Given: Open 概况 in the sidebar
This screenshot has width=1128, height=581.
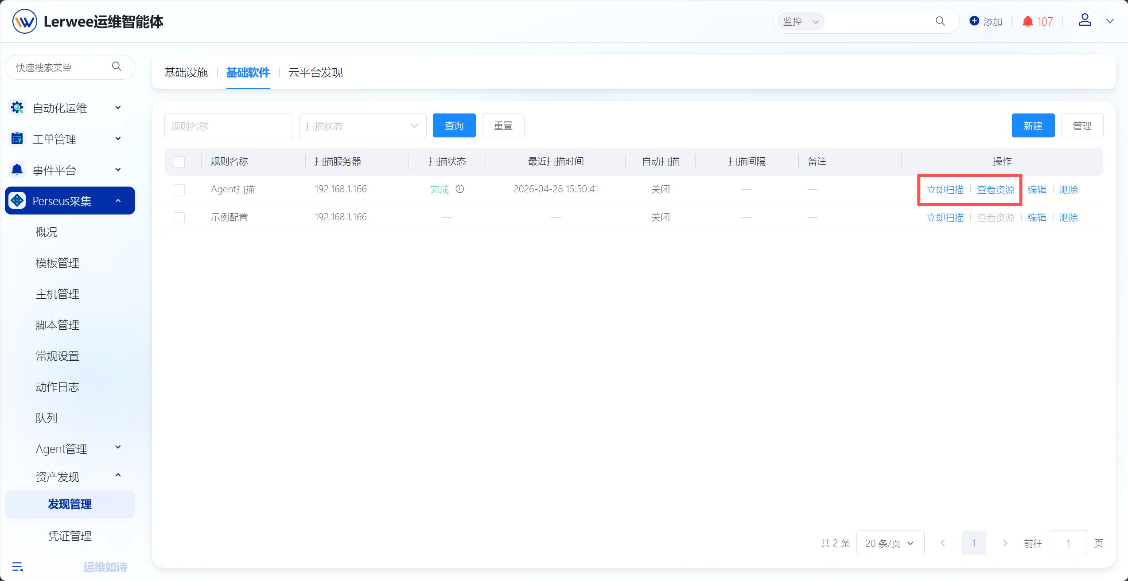Looking at the screenshot, I should [47, 232].
